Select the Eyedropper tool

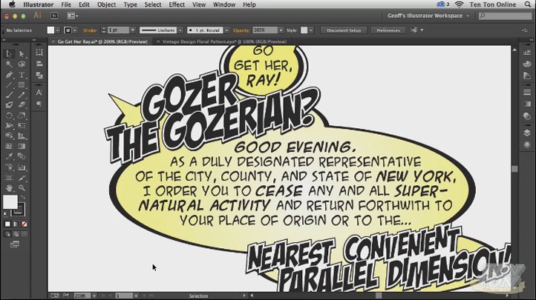(x=9, y=156)
